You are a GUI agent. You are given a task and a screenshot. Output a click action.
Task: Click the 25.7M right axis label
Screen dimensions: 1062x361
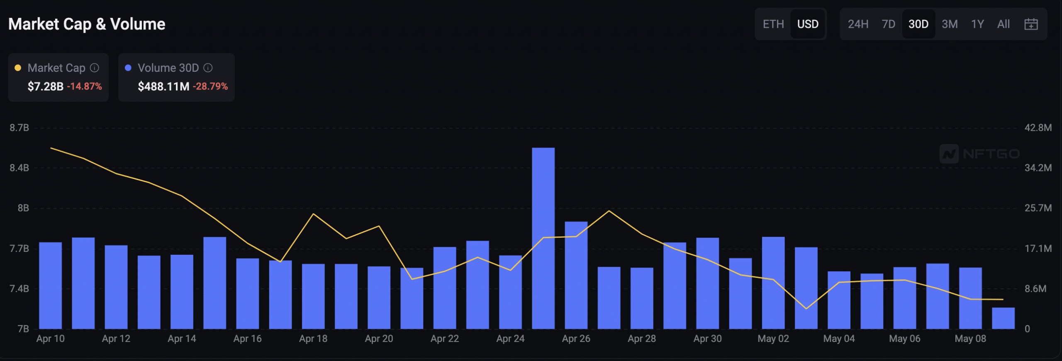click(1038, 208)
